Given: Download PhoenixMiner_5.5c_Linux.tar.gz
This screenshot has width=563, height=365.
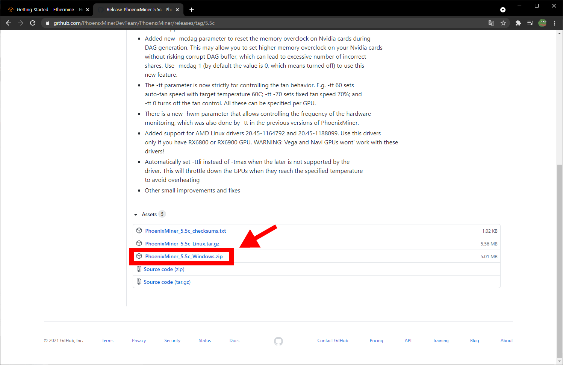Looking at the screenshot, I should pos(182,244).
